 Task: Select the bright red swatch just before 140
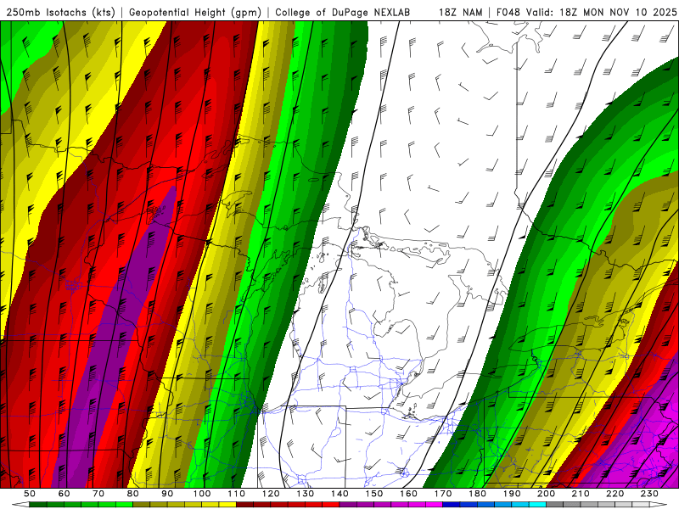[331, 504]
